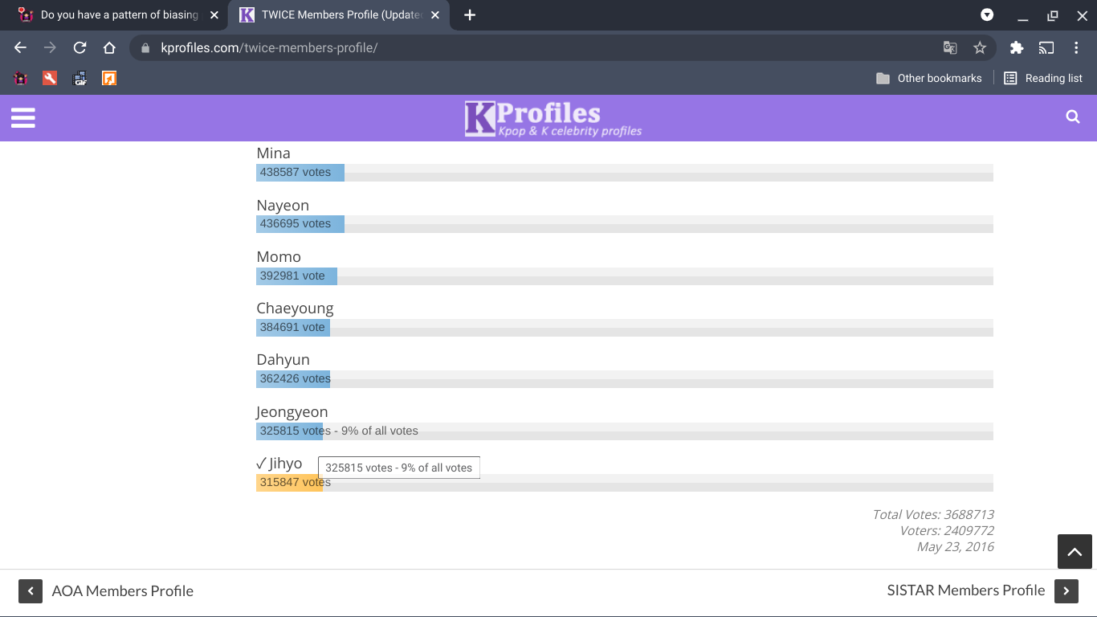The image size is (1097, 617).
Task: Click the Voters count text
Action: click(947, 530)
